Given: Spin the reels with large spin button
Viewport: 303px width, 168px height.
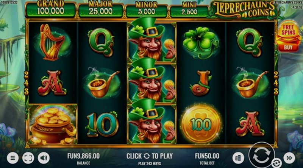Looking at the screenshot, I should tap(261, 155).
